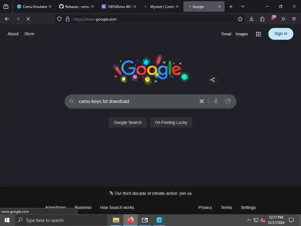Stop loading the page
This screenshot has width=301, height=226.
point(28,19)
